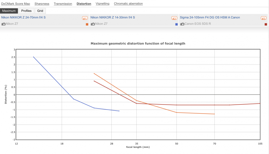Open the Chromatic aberration tab

pyautogui.click(x=128, y=3)
